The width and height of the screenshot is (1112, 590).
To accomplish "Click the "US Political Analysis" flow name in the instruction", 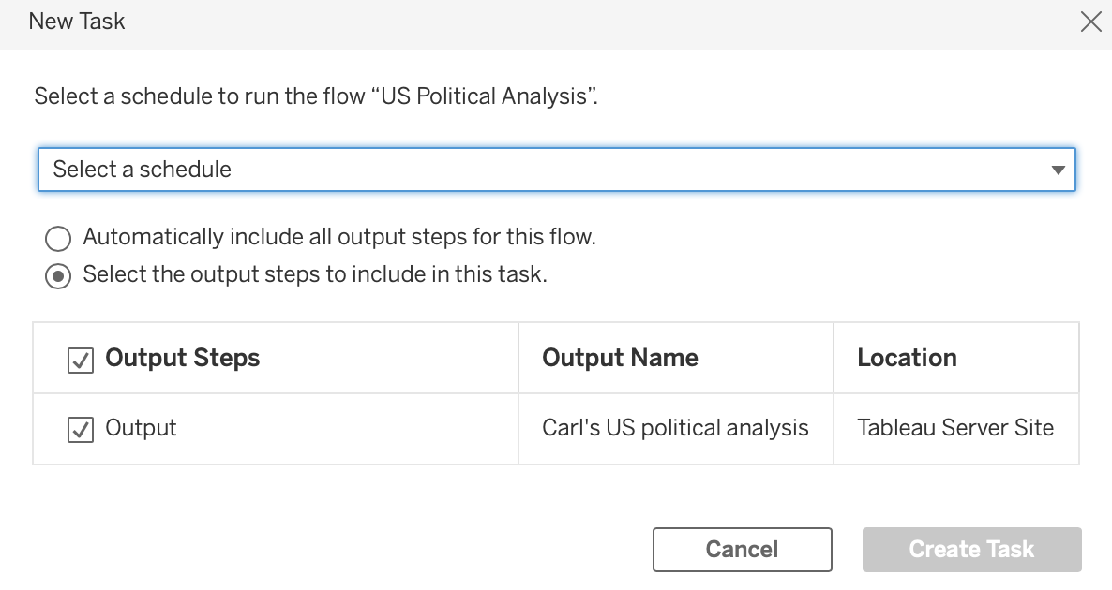I will tap(484, 96).
